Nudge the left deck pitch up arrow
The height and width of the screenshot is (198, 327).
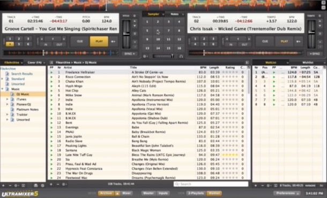135,21
